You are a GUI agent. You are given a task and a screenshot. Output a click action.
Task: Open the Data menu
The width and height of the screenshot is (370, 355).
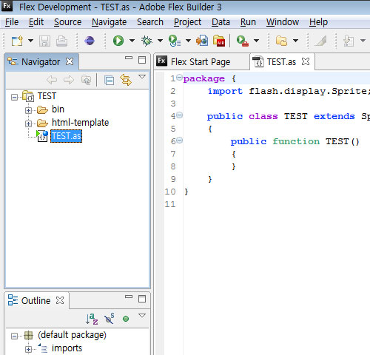pos(221,22)
